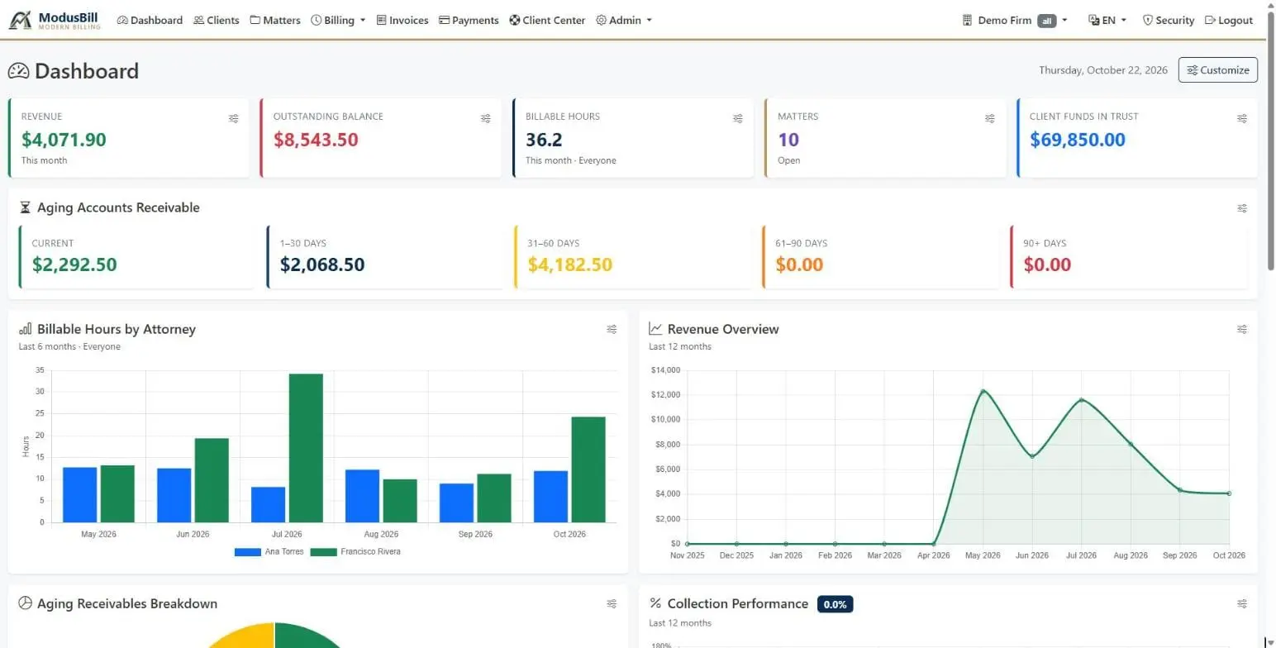This screenshot has height=648, width=1276.
Task: Click the Francisco Rivera Jul 2026 bar
Action: pyautogui.click(x=306, y=448)
